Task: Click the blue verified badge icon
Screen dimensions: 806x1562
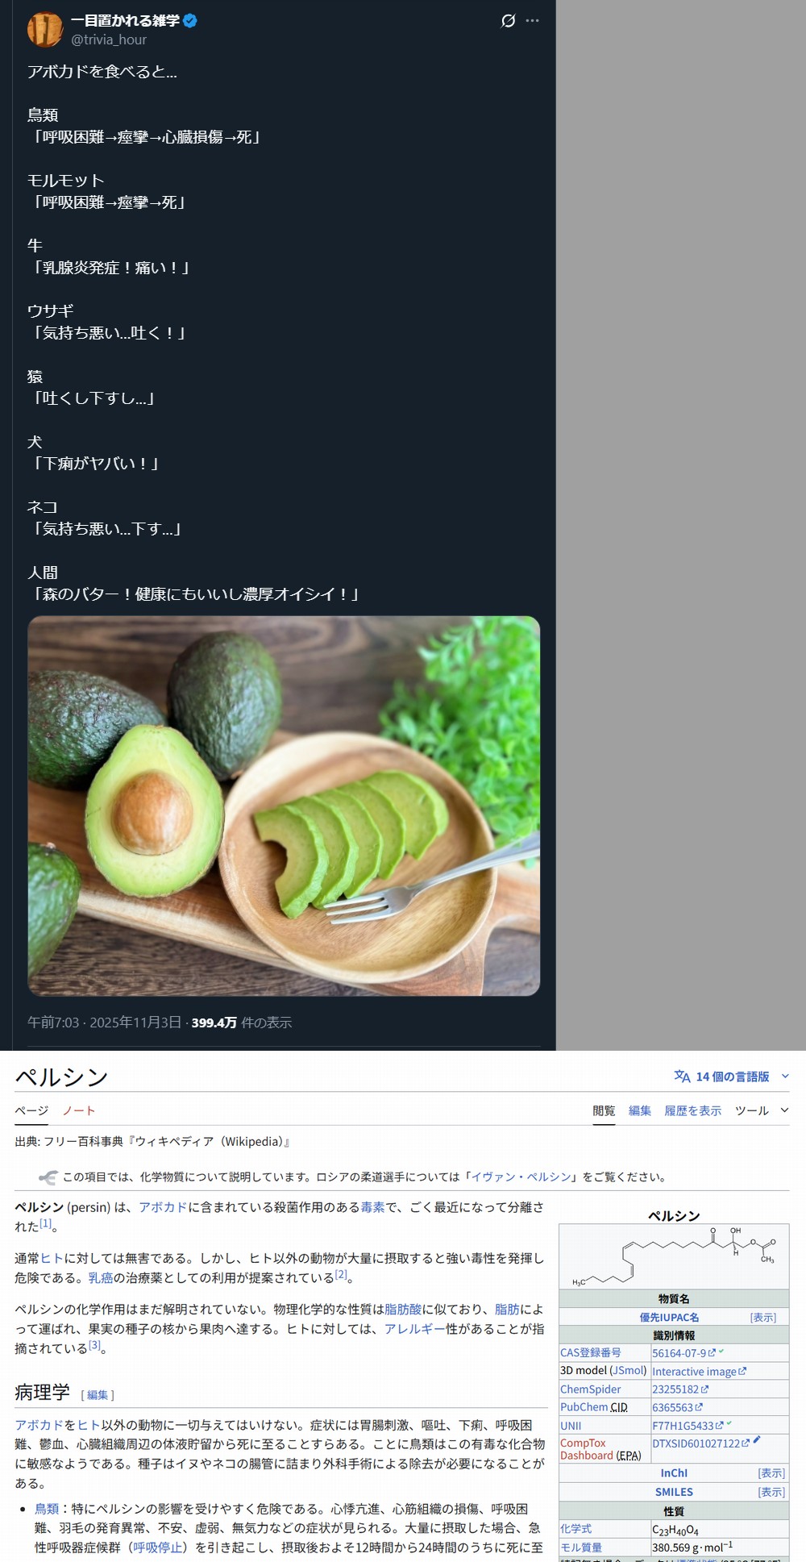Action: (x=190, y=21)
